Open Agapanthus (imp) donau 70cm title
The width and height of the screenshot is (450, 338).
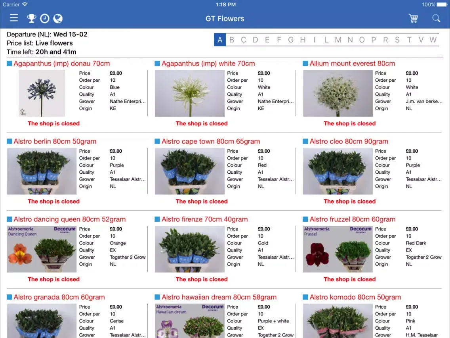pyautogui.click(x=62, y=63)
